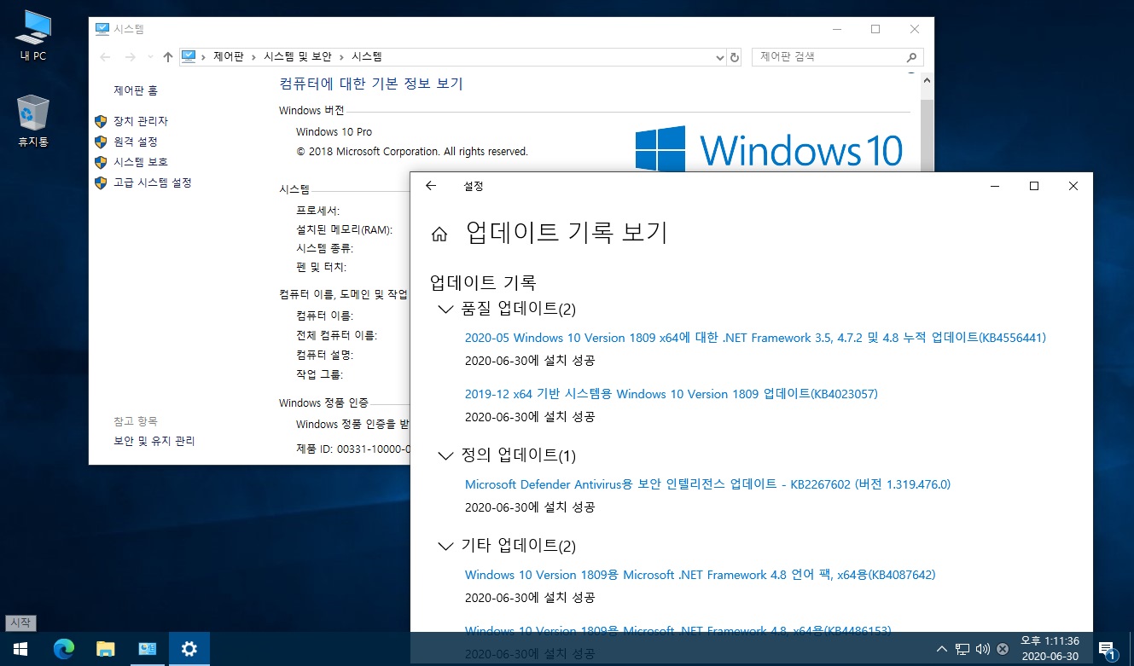Image resolution: width=1134 pixels, height=666 pixels.
Task: Open the 내 PC desktop icon
Action: [x=32, y=35]
